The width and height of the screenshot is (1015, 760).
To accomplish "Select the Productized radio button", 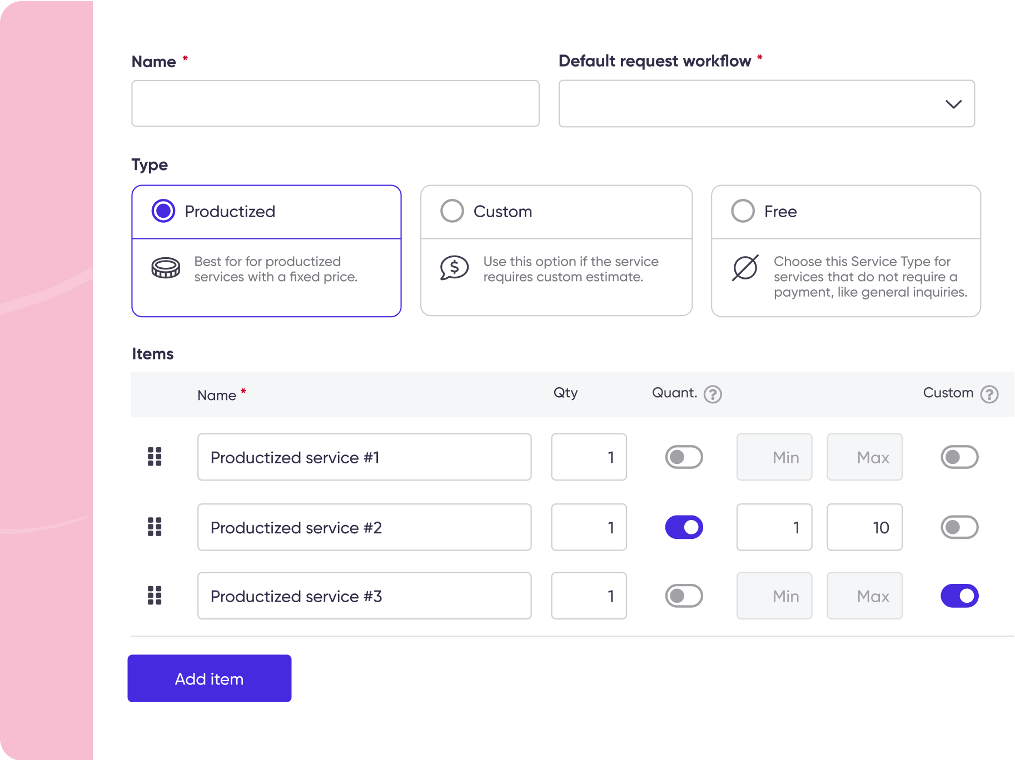I will tap(163, 211).
